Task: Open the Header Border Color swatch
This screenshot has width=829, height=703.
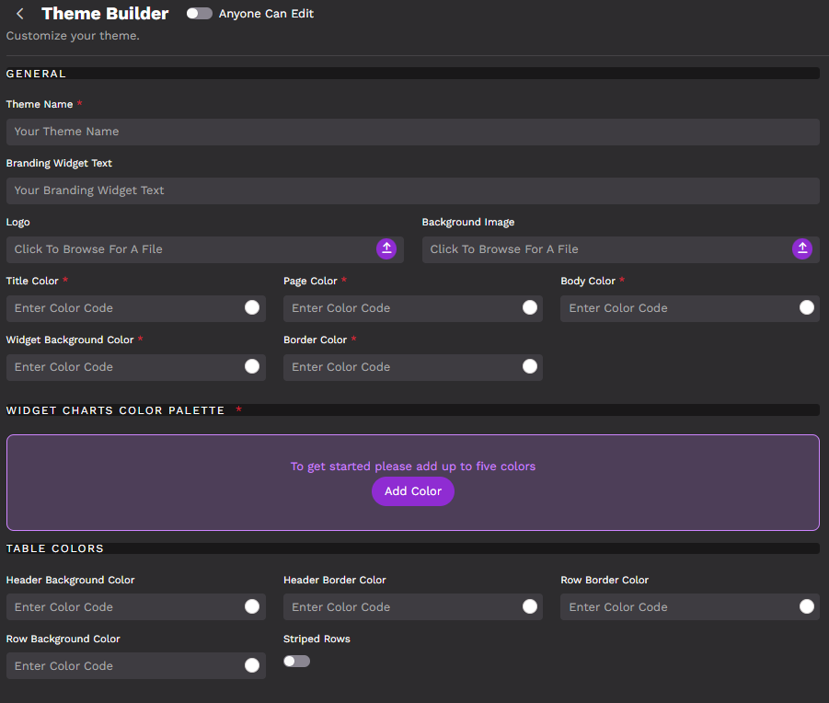Action: pyautogui.click(x=530, y=606)
